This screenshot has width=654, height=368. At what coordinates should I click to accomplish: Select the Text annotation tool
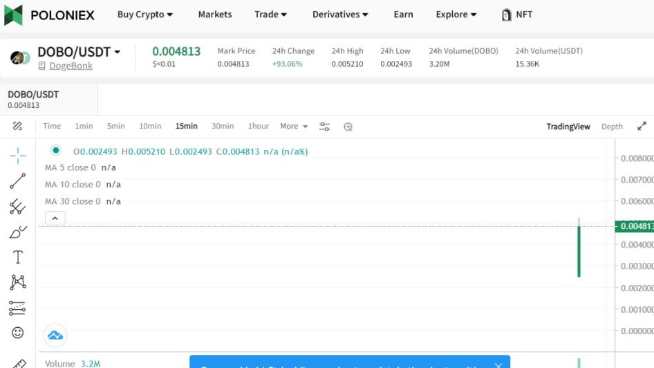coord(18,257)
